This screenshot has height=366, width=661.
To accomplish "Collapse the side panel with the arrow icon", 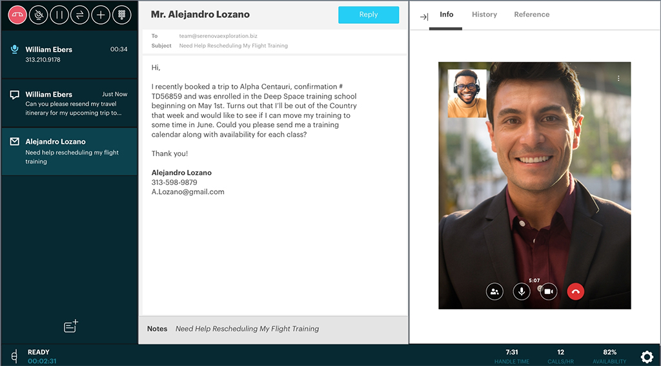I will coord(424,17).
